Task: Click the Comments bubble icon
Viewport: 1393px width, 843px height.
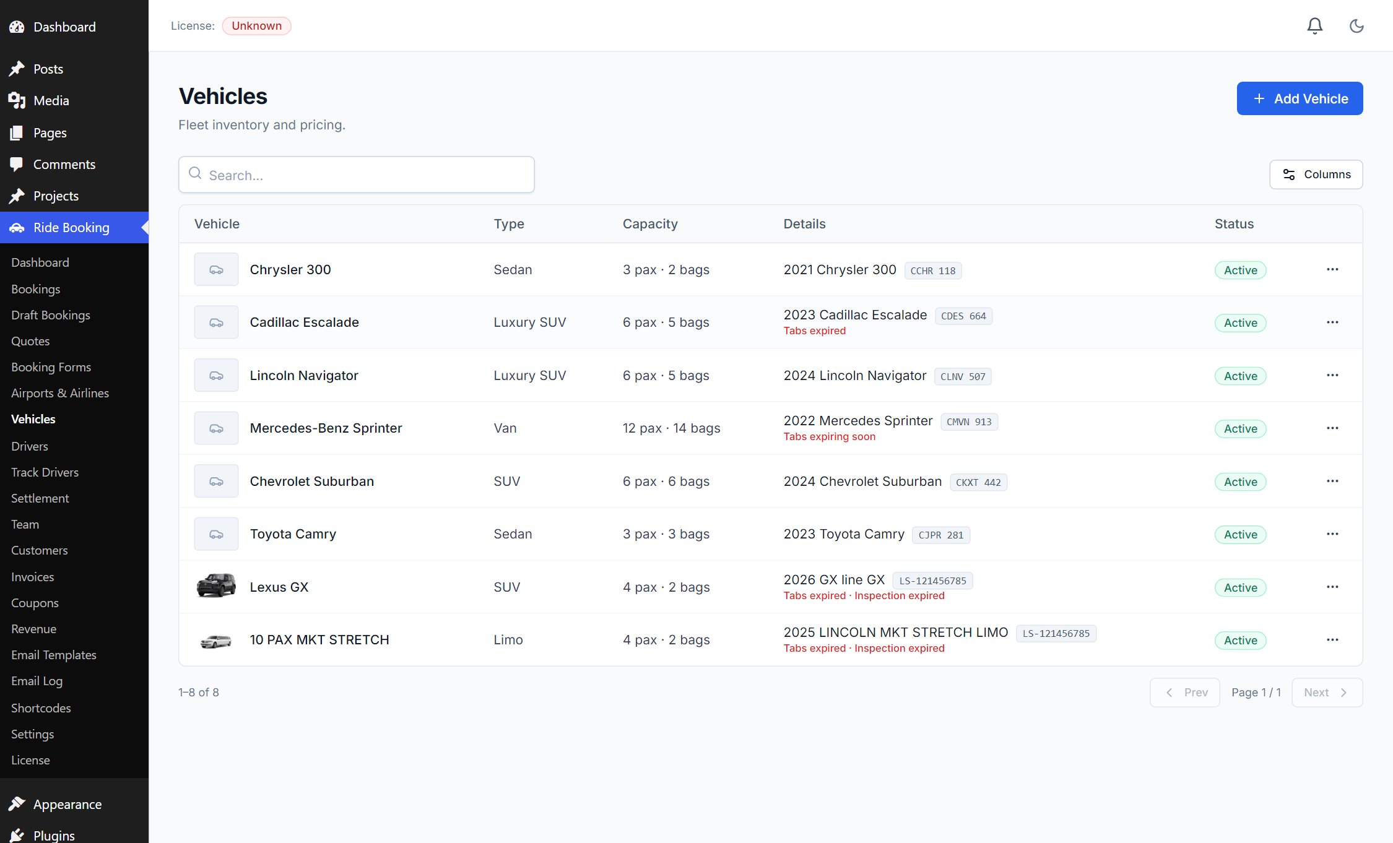Action: click(x=17, y=164)
